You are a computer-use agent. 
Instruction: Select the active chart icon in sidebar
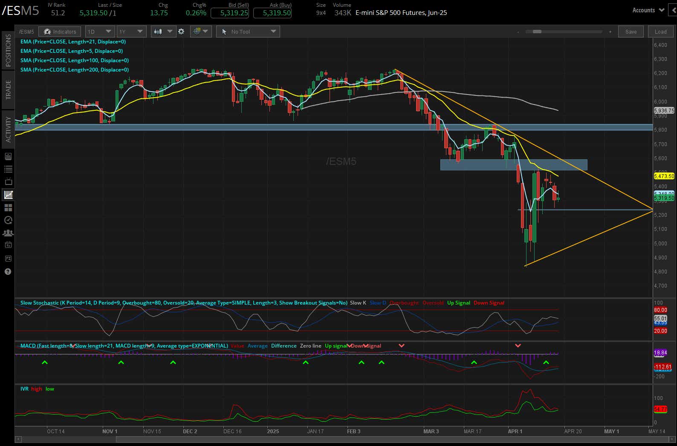(x=8, y=195)
